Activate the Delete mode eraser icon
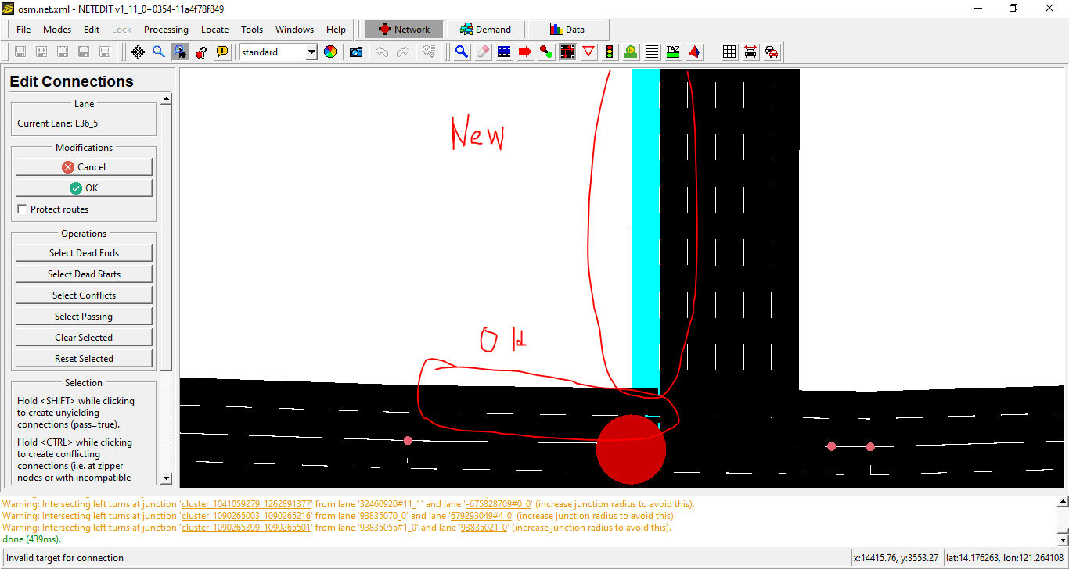Viewport: 1069px width, 569px height. pyautogui.click(x=483, y=52)
